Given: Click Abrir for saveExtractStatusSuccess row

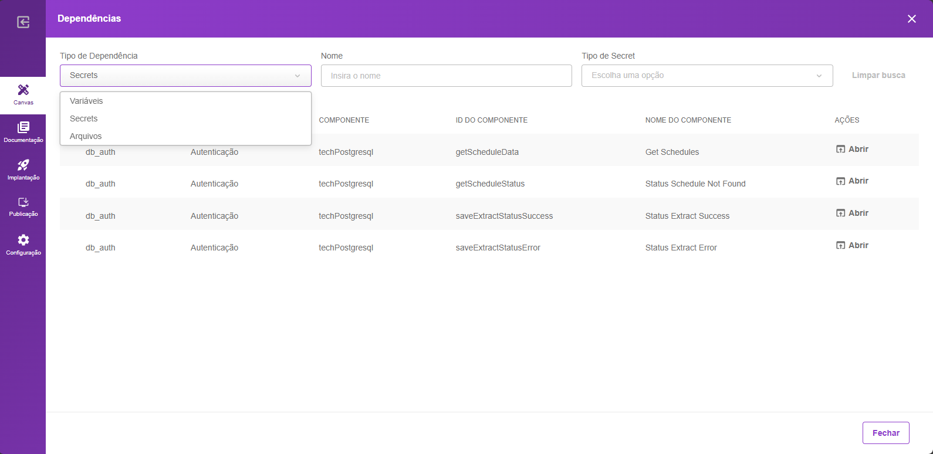Looking at the screenshot, I should (x=852, y=213).
